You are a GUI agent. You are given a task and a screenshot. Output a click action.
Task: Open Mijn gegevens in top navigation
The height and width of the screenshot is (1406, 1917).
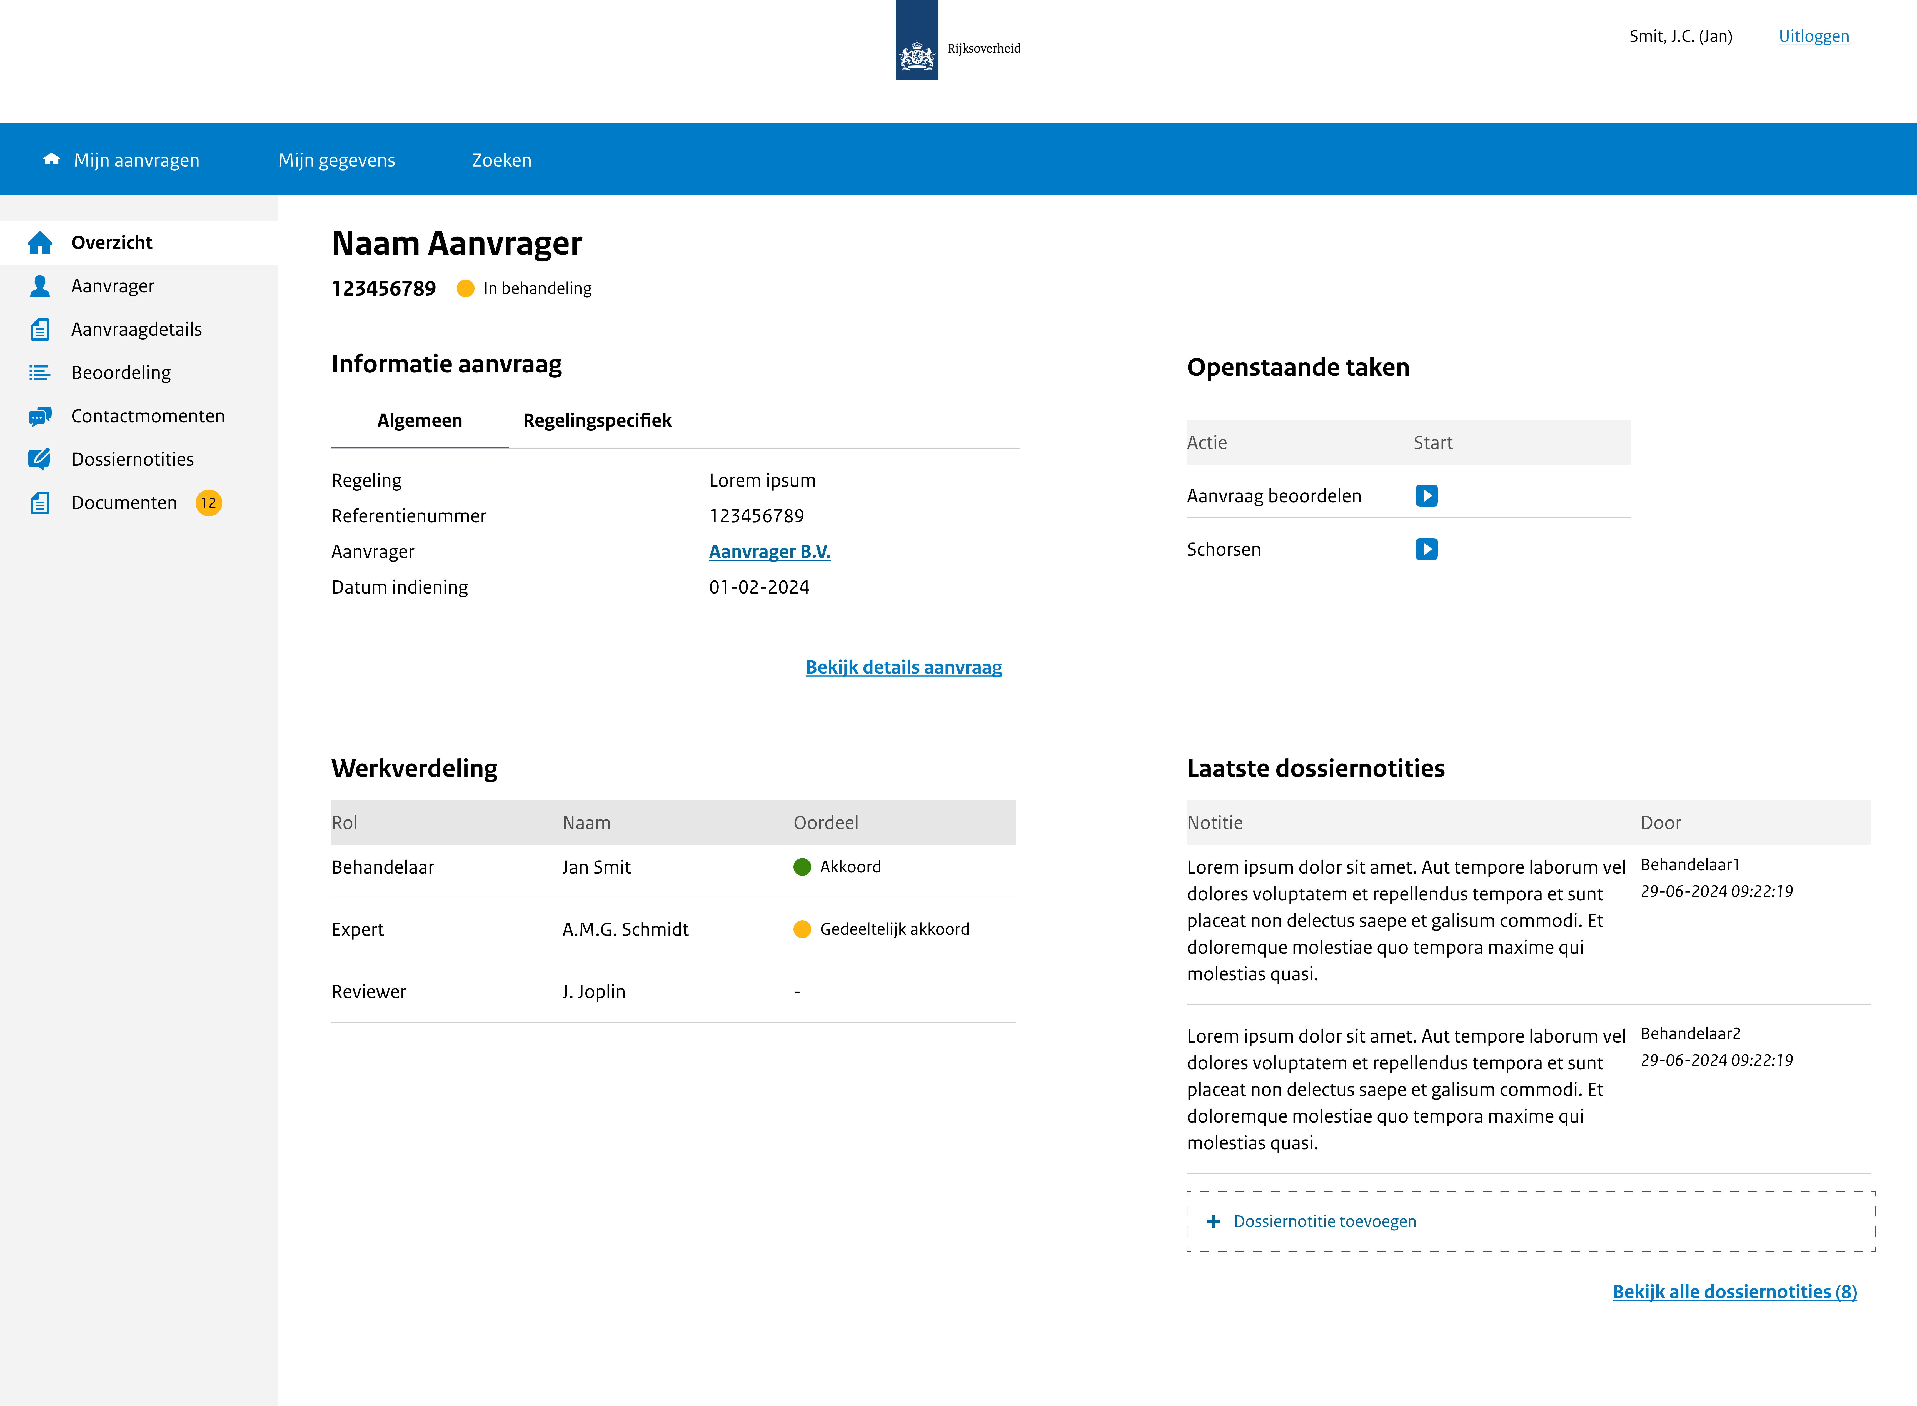pyautogui.click(x=337, y=160)
